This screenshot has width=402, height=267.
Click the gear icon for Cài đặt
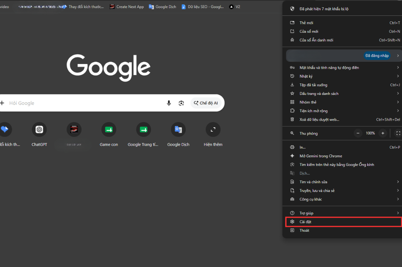pyautogui.click(x=292, y=222)
